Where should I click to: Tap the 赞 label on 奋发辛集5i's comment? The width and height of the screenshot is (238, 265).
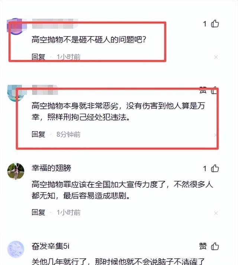click(x=203, y=246)
